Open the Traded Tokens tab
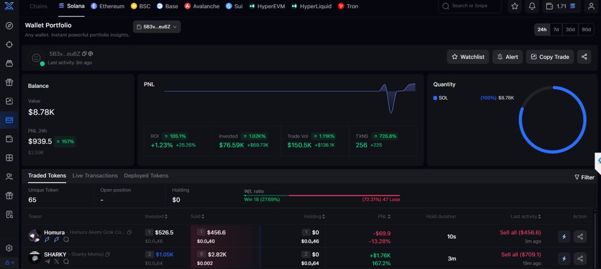 click(47, 176)
